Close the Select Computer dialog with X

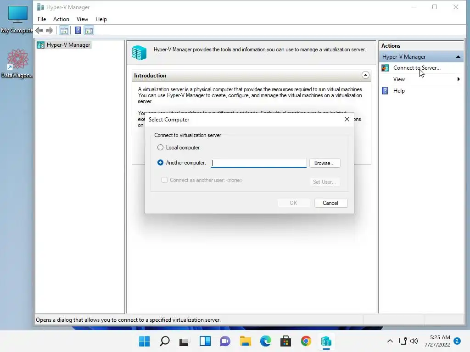(x=347, y=119)
